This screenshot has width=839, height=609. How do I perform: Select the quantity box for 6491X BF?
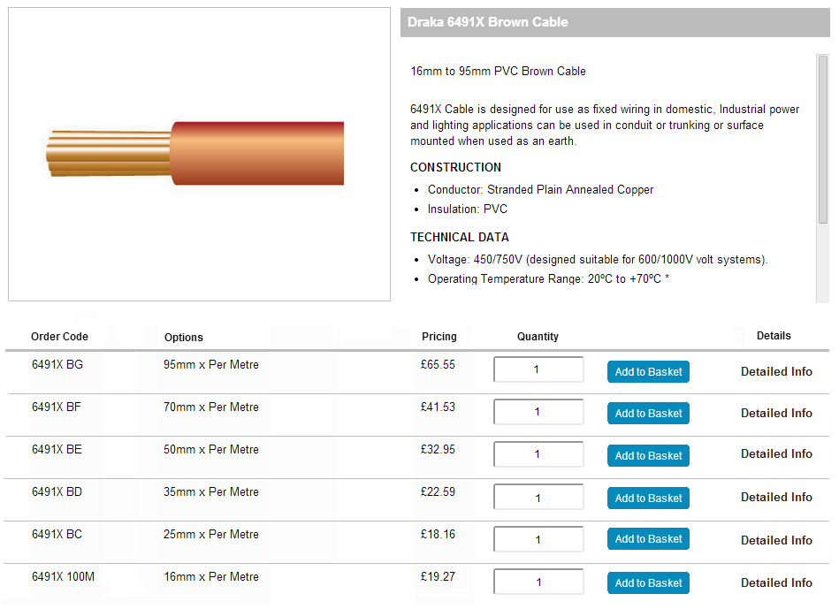(538, 412)
